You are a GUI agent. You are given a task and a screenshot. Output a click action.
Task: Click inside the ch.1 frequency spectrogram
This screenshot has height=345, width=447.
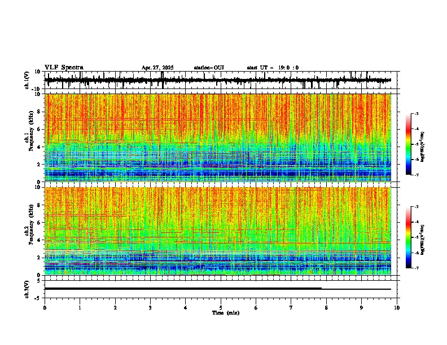tap(218, 138)
